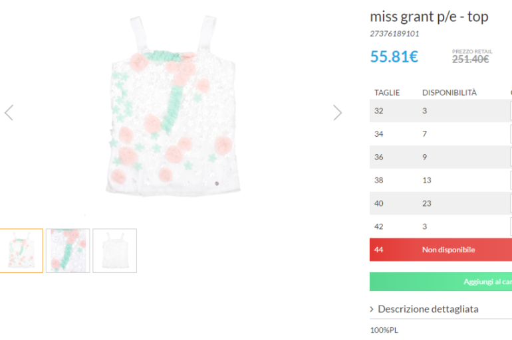Go to previous product image arrow
This screenshot has height=340, width=512.
pyautogui.click(x=9, y=112)
